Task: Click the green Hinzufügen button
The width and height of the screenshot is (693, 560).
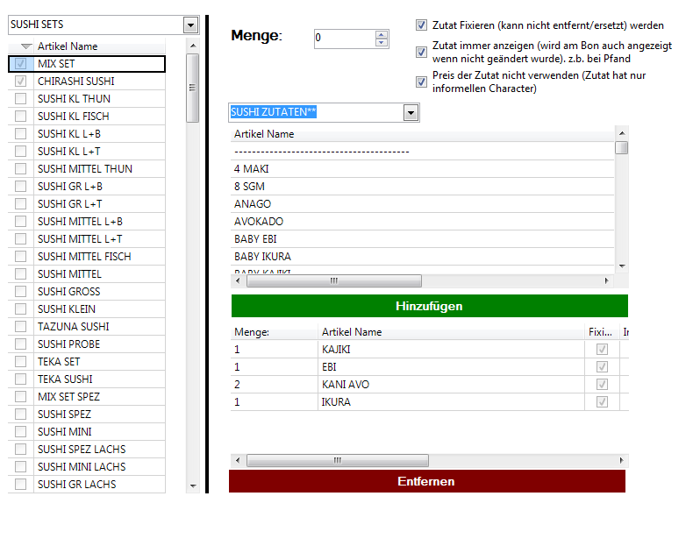Action: (429, 306)
